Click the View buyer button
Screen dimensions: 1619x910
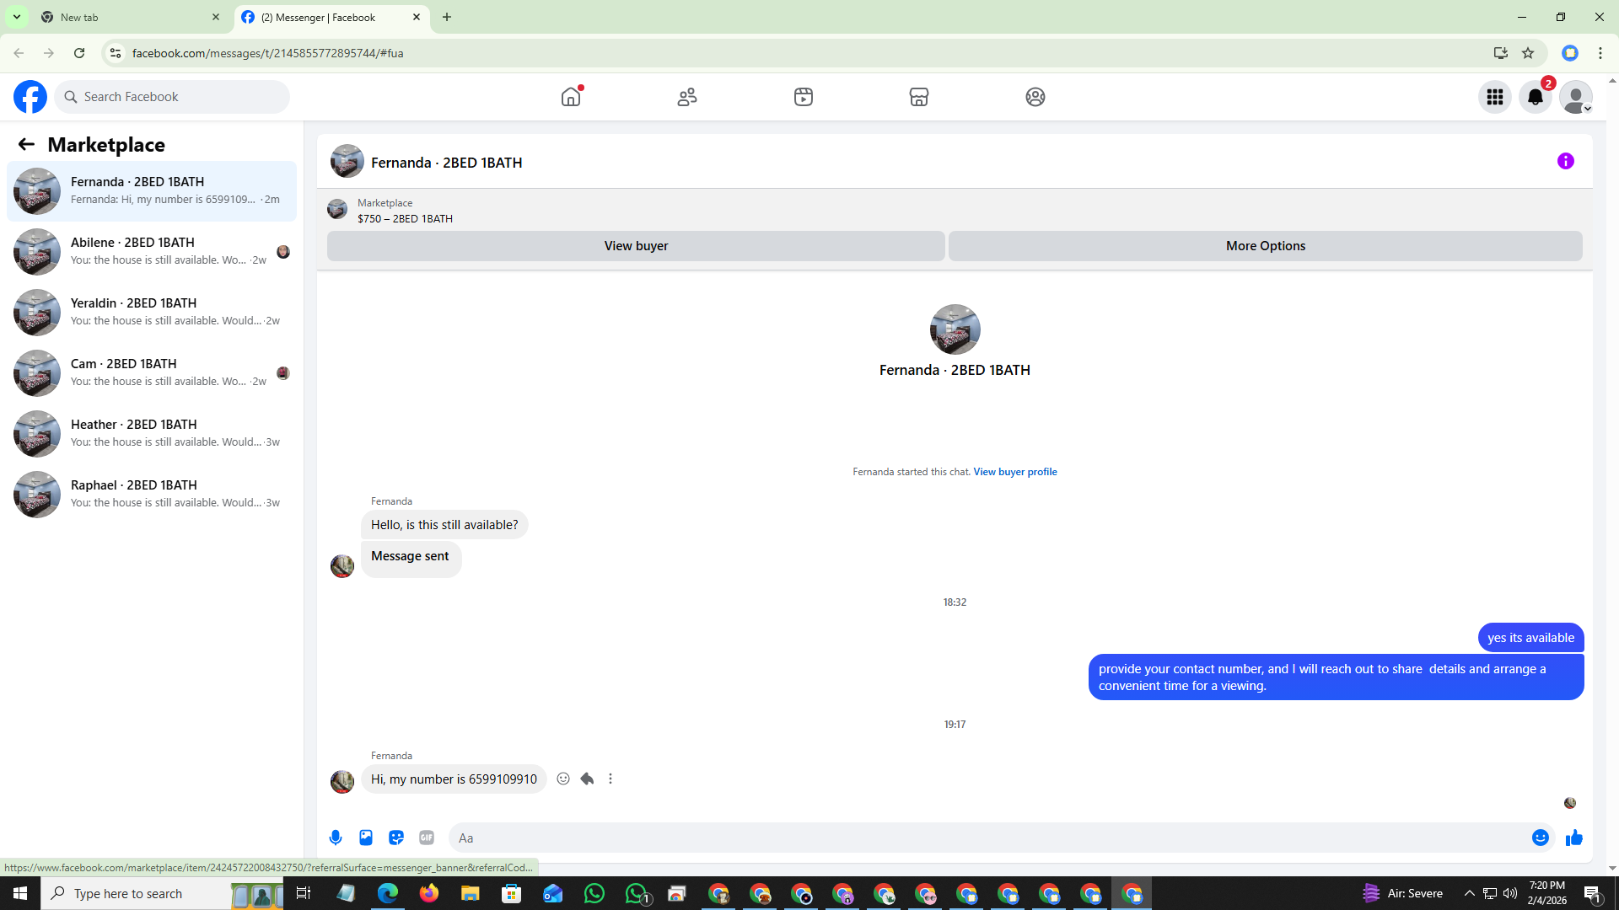click(x=636, y=246)
